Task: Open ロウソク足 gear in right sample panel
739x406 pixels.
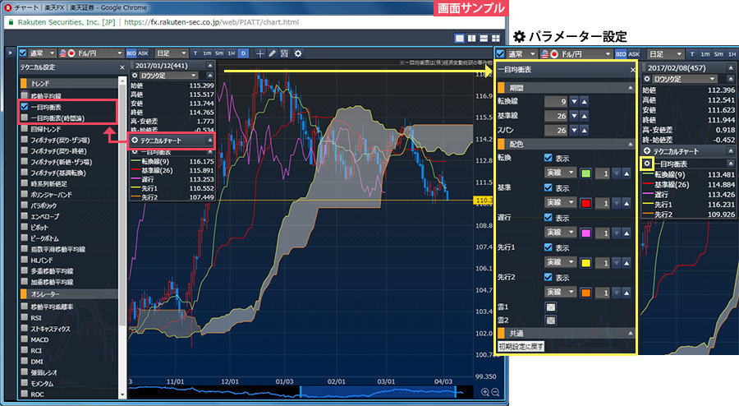Action: coord(647,79)
